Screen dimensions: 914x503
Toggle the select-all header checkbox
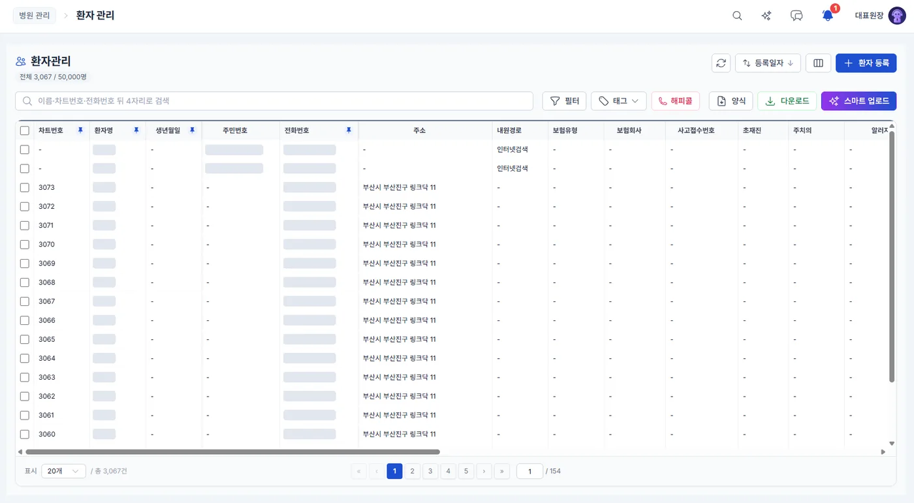pos(25,130)
